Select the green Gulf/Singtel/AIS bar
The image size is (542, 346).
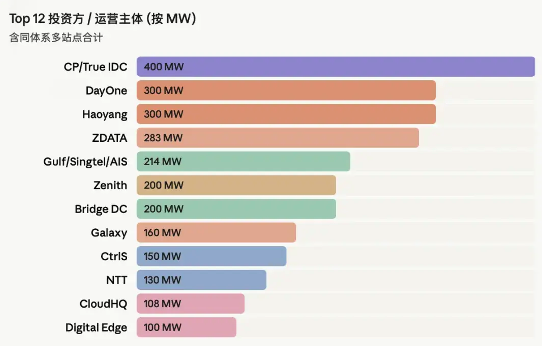click(x=243, y=162)
